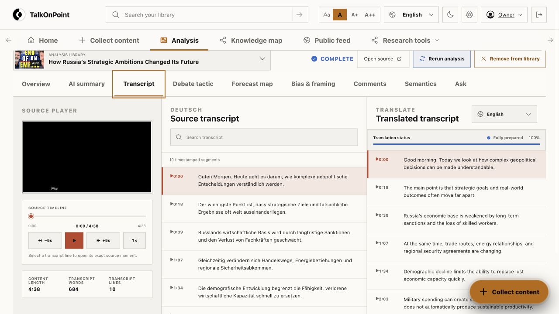Click the right navigation scroll arrow

coord(550,40)
